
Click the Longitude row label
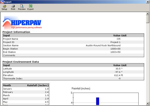[x=8, y=72]
